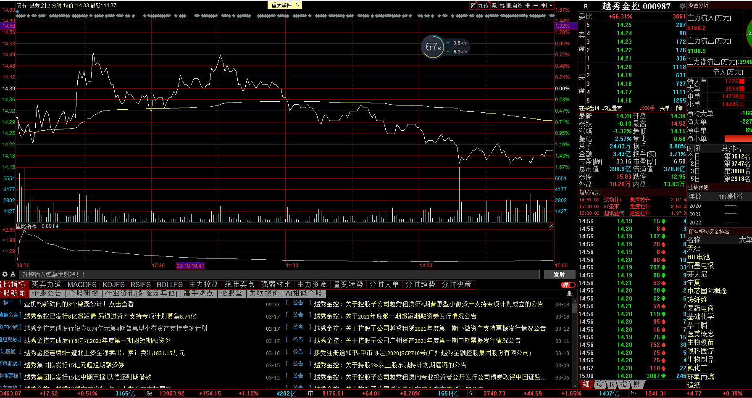Click the 发射 send button

(559, 274)
